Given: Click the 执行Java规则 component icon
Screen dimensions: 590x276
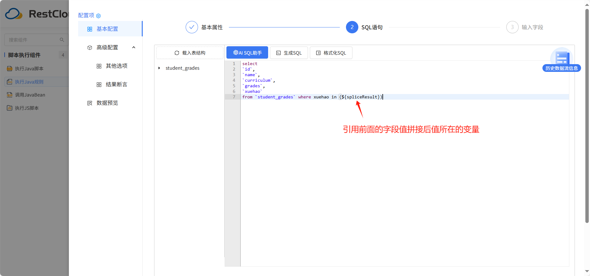Looking at the screenshot, I should coord(10,82).
